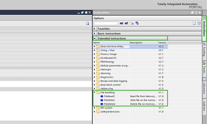Expand the R/H system folder

94,108
